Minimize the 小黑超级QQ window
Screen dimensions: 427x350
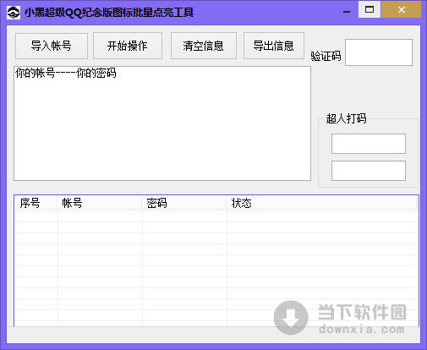point(347,11)
